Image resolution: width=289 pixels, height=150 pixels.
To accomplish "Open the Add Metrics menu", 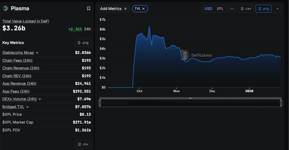I will coord(114,9).
